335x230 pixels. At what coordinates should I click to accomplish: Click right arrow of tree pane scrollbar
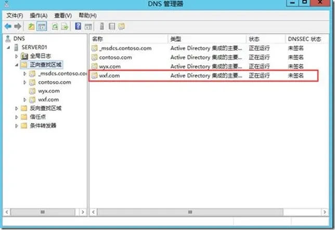tap(83, 212)
